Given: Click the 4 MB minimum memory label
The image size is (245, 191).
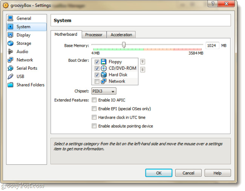Looking at the screenshot, I should (95, 53).
